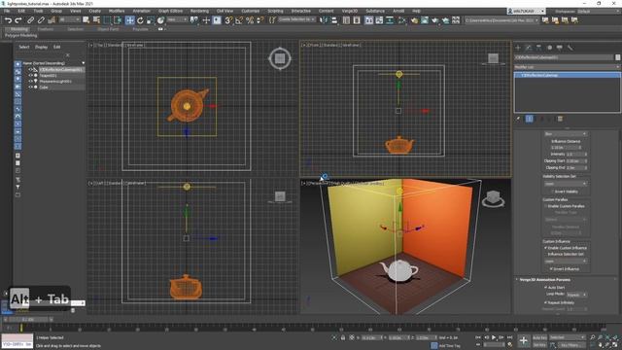Open the user account dropdown

coord(527,11)
